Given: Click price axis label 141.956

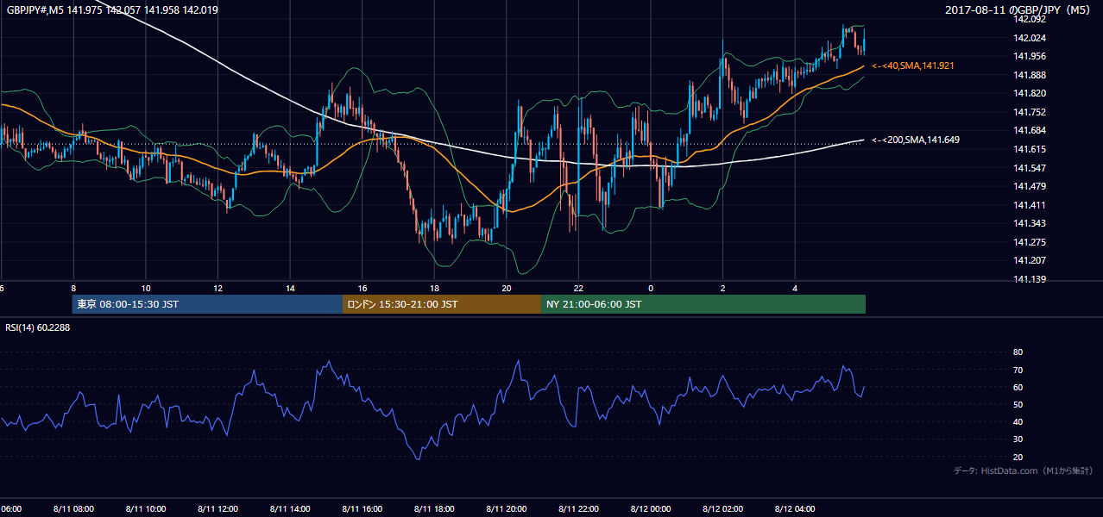Looking at the screenshot, I should [x=1031, y=56].
